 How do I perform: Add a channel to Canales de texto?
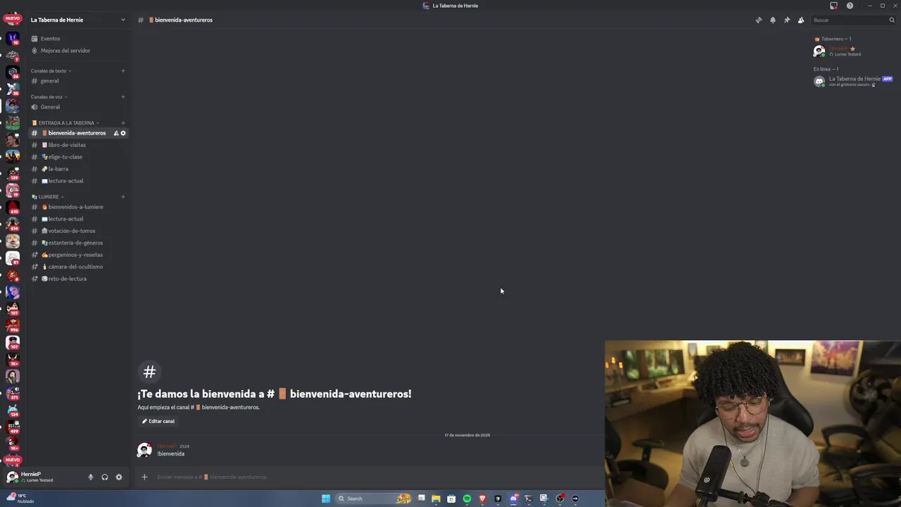pyautogui.click(x=123, y=71)
